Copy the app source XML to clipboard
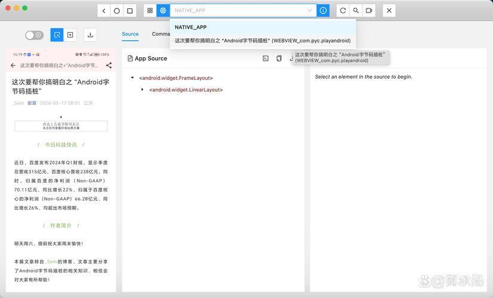 tap(279, 58)
